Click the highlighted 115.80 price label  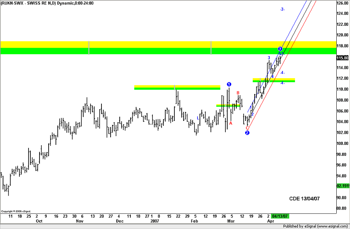pos(342,58)
